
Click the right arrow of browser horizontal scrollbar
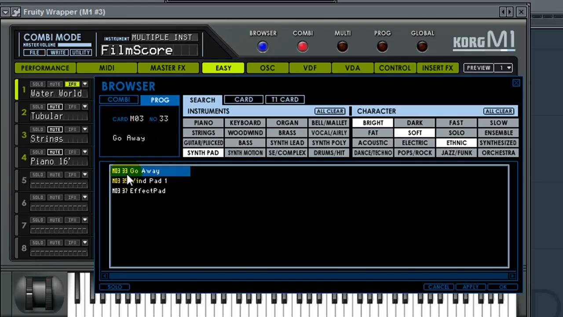pos(513,276)
